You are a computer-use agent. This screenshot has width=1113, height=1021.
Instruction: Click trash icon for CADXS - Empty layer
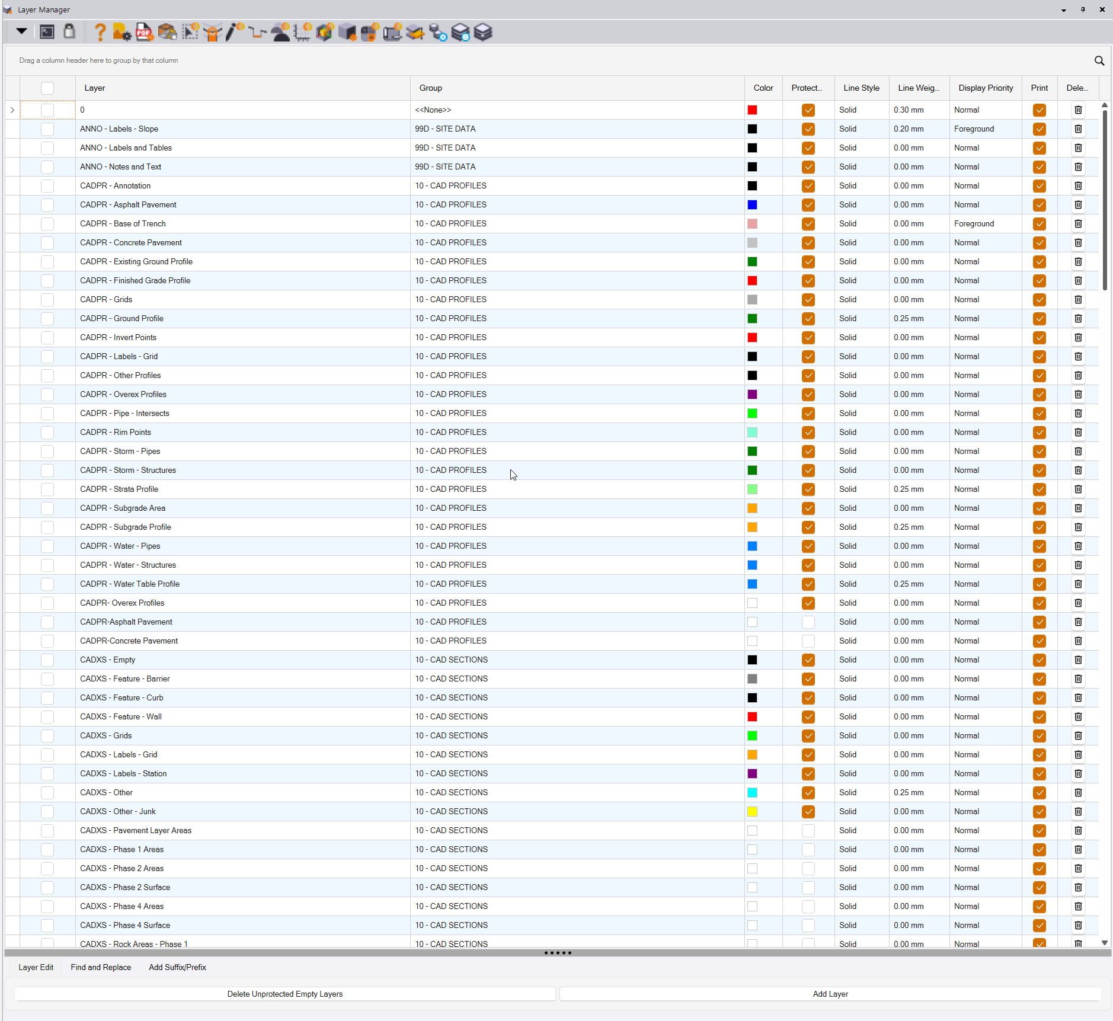1077,660
